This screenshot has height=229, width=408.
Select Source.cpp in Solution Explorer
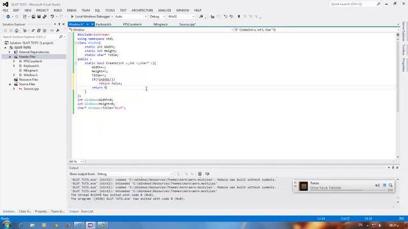31,89
